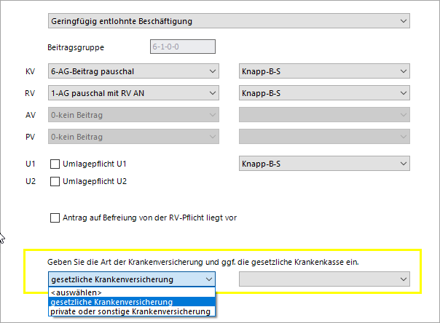Expand the RV 1-AG pauschal mit RV AN dropdown
This screenshot has width=440, height=323.
[x=133, y=93]
